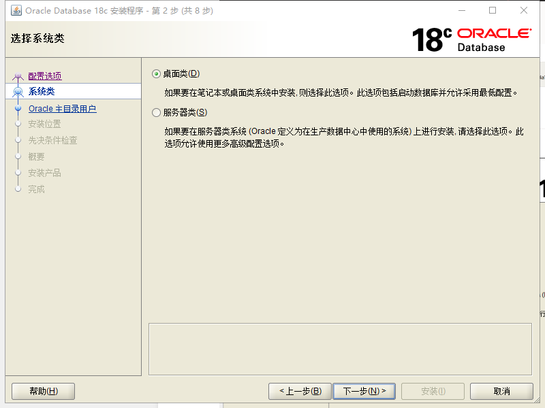Viewport: 545px width, 408px height.
Task: Close the Oracle installer window
Action: coord(524,10)
